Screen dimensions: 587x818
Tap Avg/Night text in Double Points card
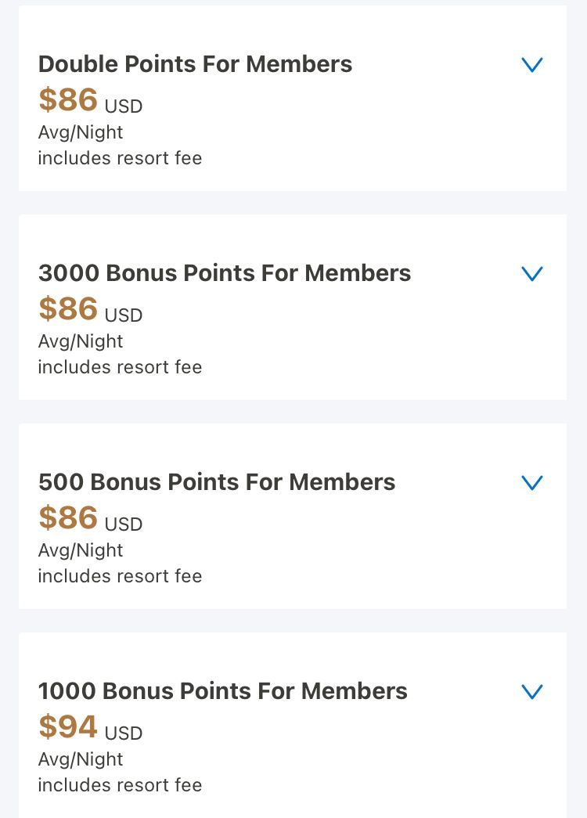pyautogui.click(x=81, y=132)
